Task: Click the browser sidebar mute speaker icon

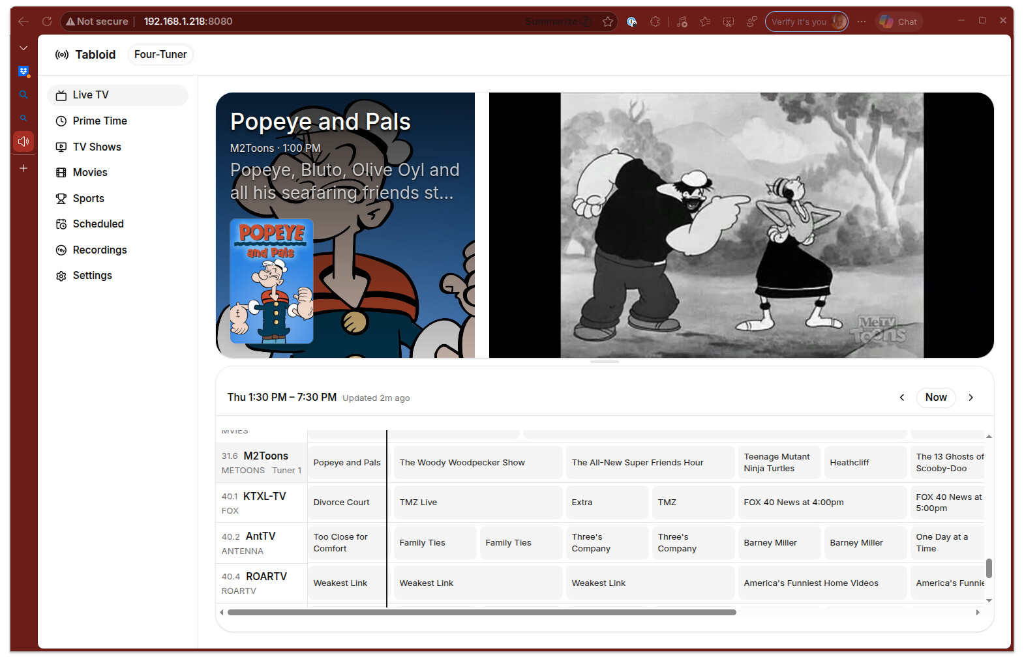Action: pos(23,141)
